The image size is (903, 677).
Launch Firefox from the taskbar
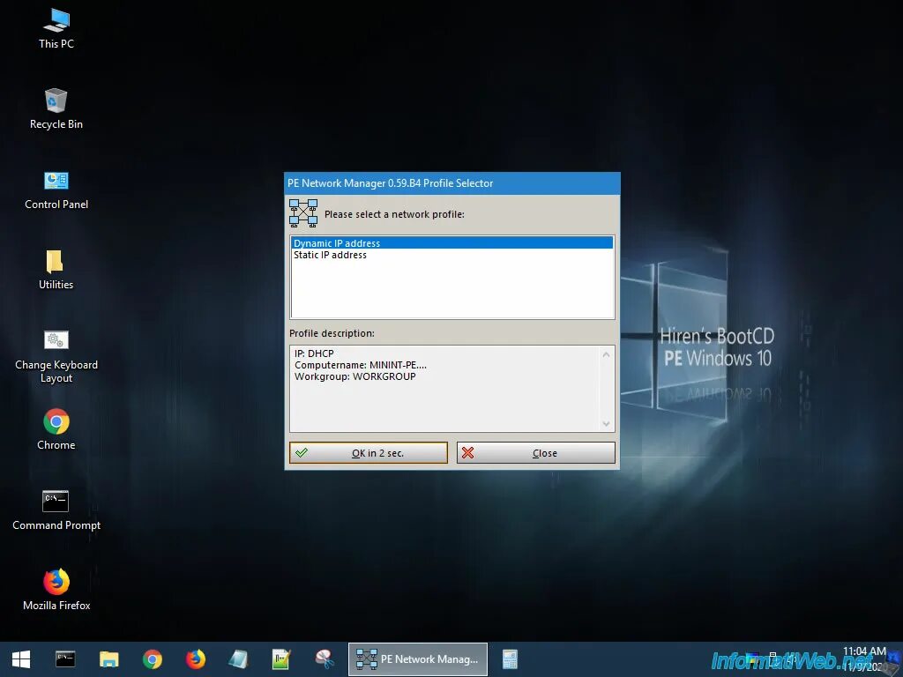pyautogui.click(x=196, y=659)
